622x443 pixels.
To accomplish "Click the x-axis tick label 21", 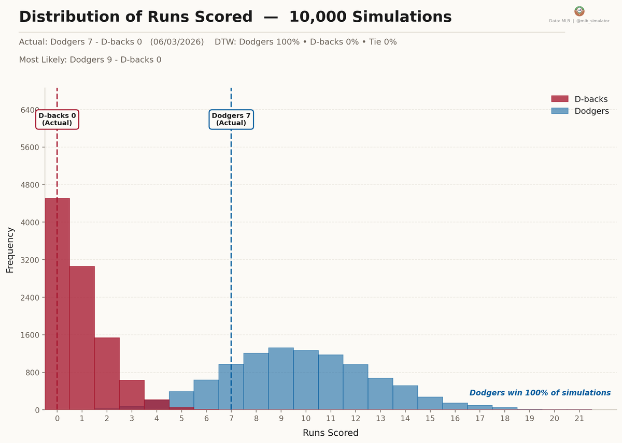I will pyautogui.click(x=579, y=418).
